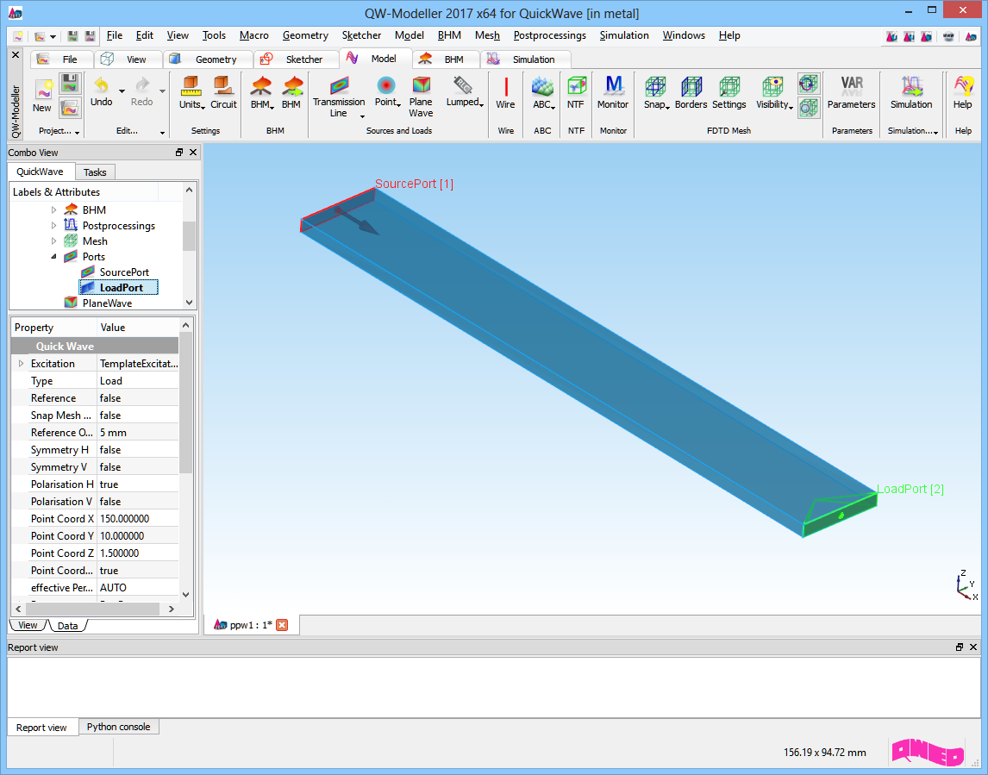The height and width of the screenshot is (775, 988).
Task: Open the Circuit settings tool
Action: pyautogui.click(x=223, y=92)
